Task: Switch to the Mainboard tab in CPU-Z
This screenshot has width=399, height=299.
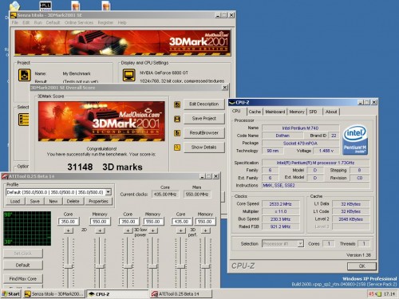Action: (x=275, y=112)
